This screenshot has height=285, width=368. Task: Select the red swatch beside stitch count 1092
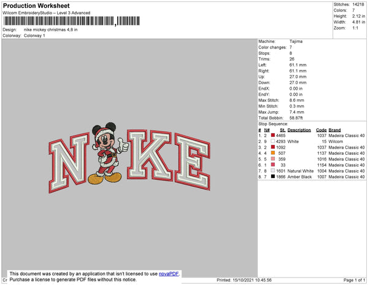pyautogui.click(x=273, y=147)
